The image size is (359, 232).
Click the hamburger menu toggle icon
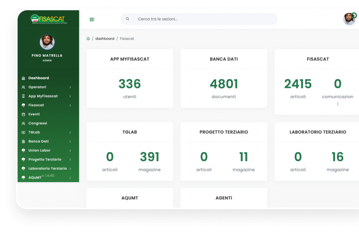92,19
